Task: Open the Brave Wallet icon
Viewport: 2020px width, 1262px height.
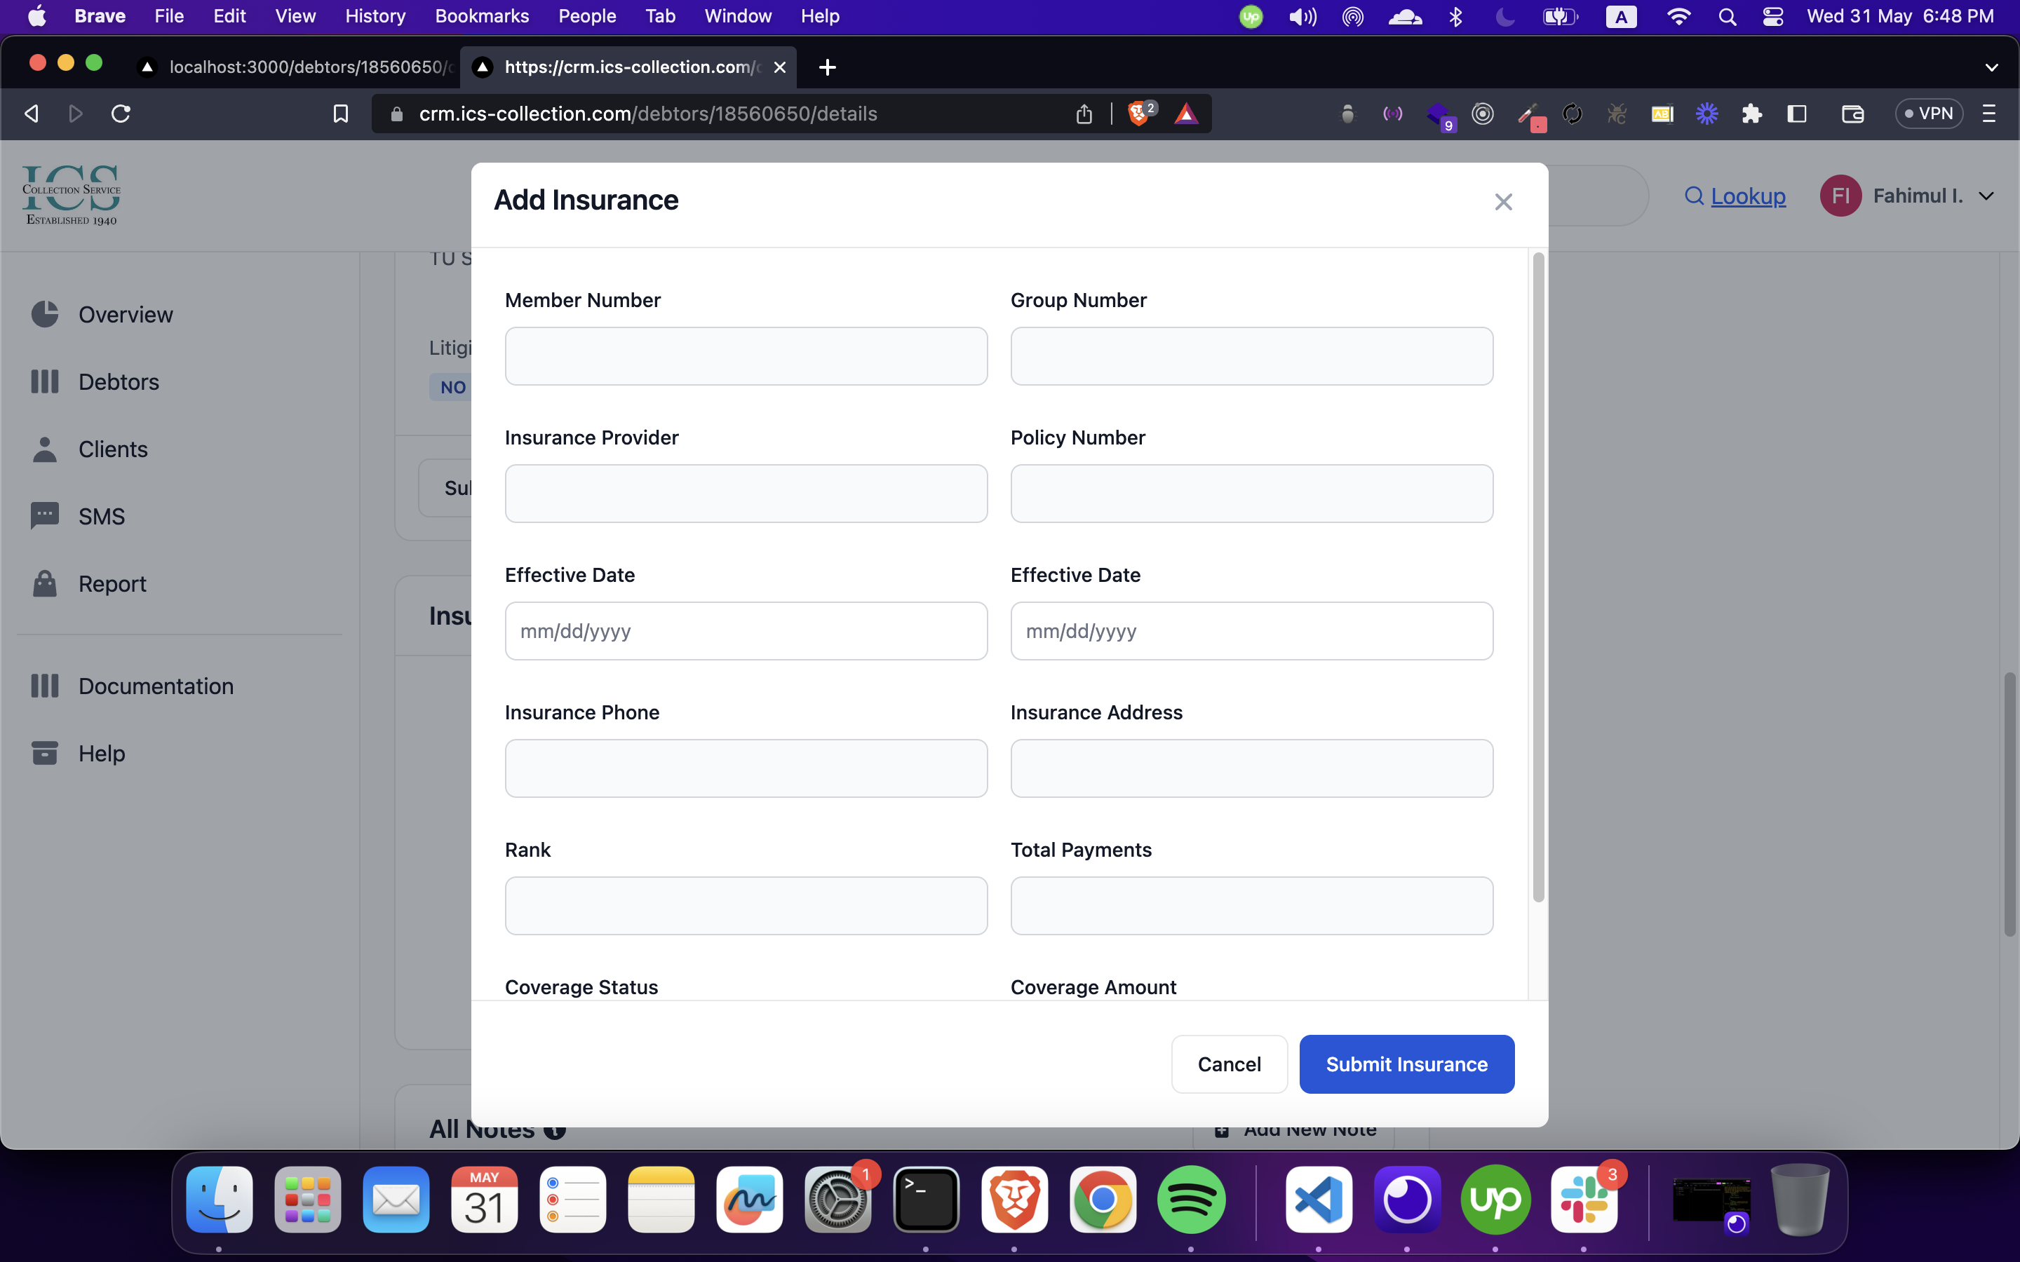Action: 1852,114
